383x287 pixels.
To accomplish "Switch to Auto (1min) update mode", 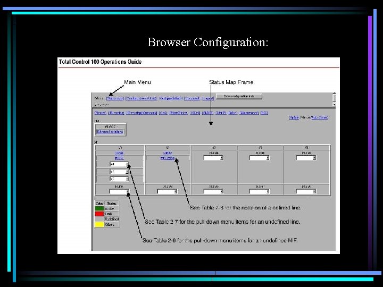I will [320, 117].
